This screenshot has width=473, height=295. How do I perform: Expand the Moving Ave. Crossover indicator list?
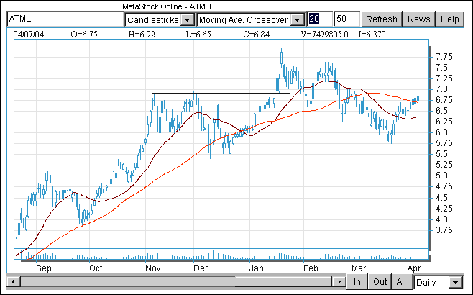pyautogui.click(x=298, y=19)
